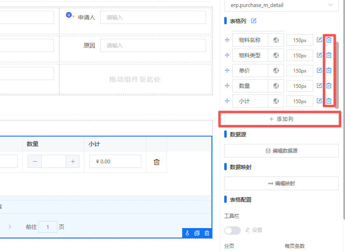Delete the 小计 table column
The height and width of the screenshot is (252, 345).
tap(329, 101)
